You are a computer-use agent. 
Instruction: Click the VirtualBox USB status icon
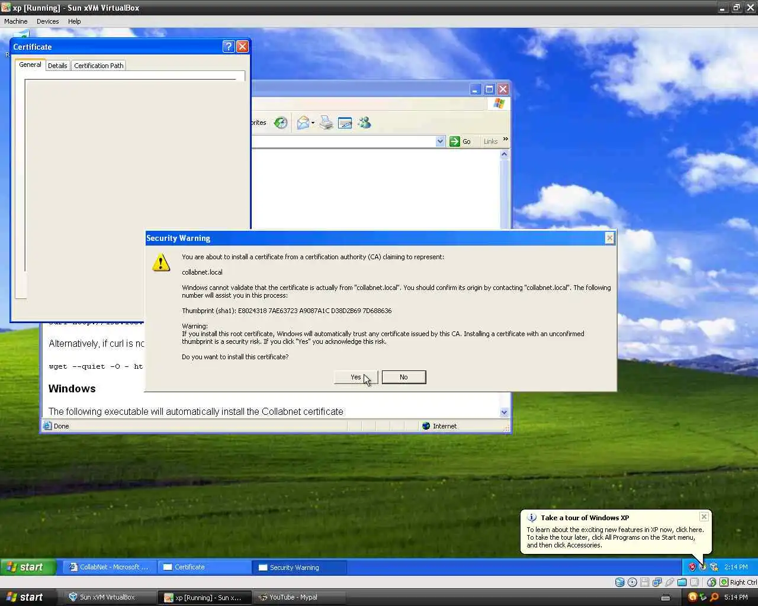click(x=670, y=582)
